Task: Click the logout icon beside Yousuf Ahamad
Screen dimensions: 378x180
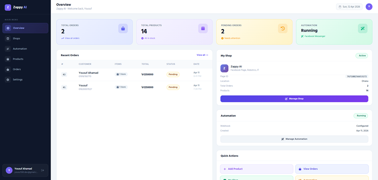Action: 43,171
